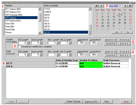Apply weekly preset 21 13 8 8
This screenshot has height=105, width=136.
[x=124, y=40]
